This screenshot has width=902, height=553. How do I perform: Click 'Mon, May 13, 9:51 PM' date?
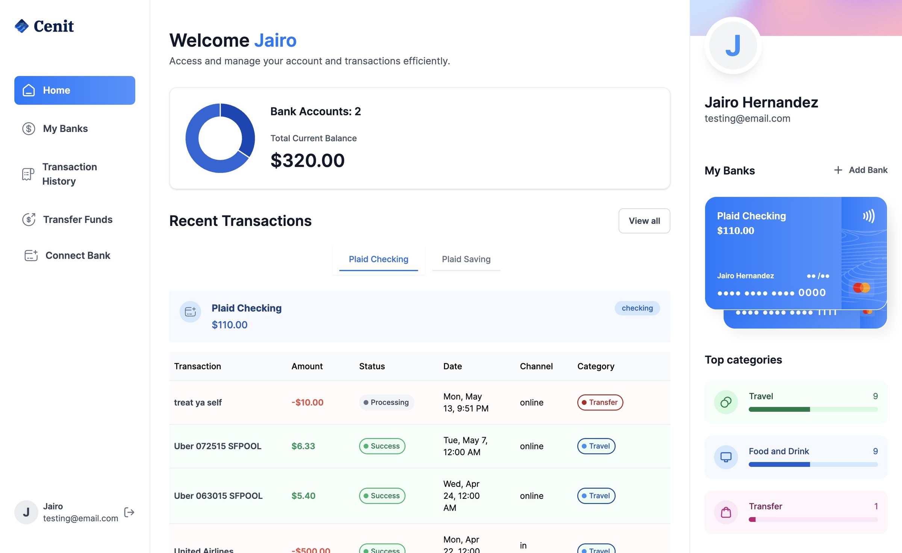466,402
